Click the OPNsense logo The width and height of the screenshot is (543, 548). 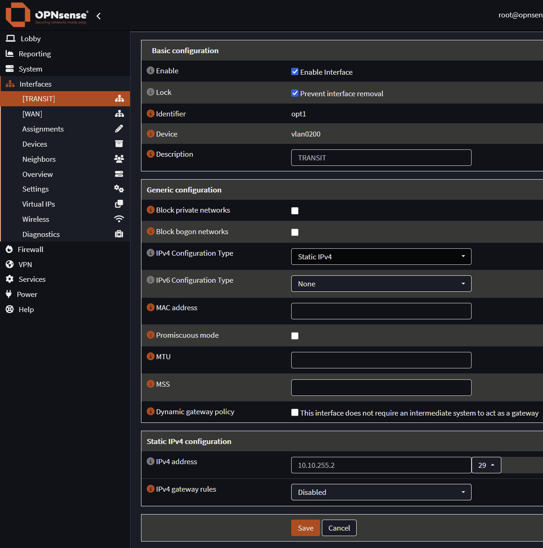[x=46, y=15]
